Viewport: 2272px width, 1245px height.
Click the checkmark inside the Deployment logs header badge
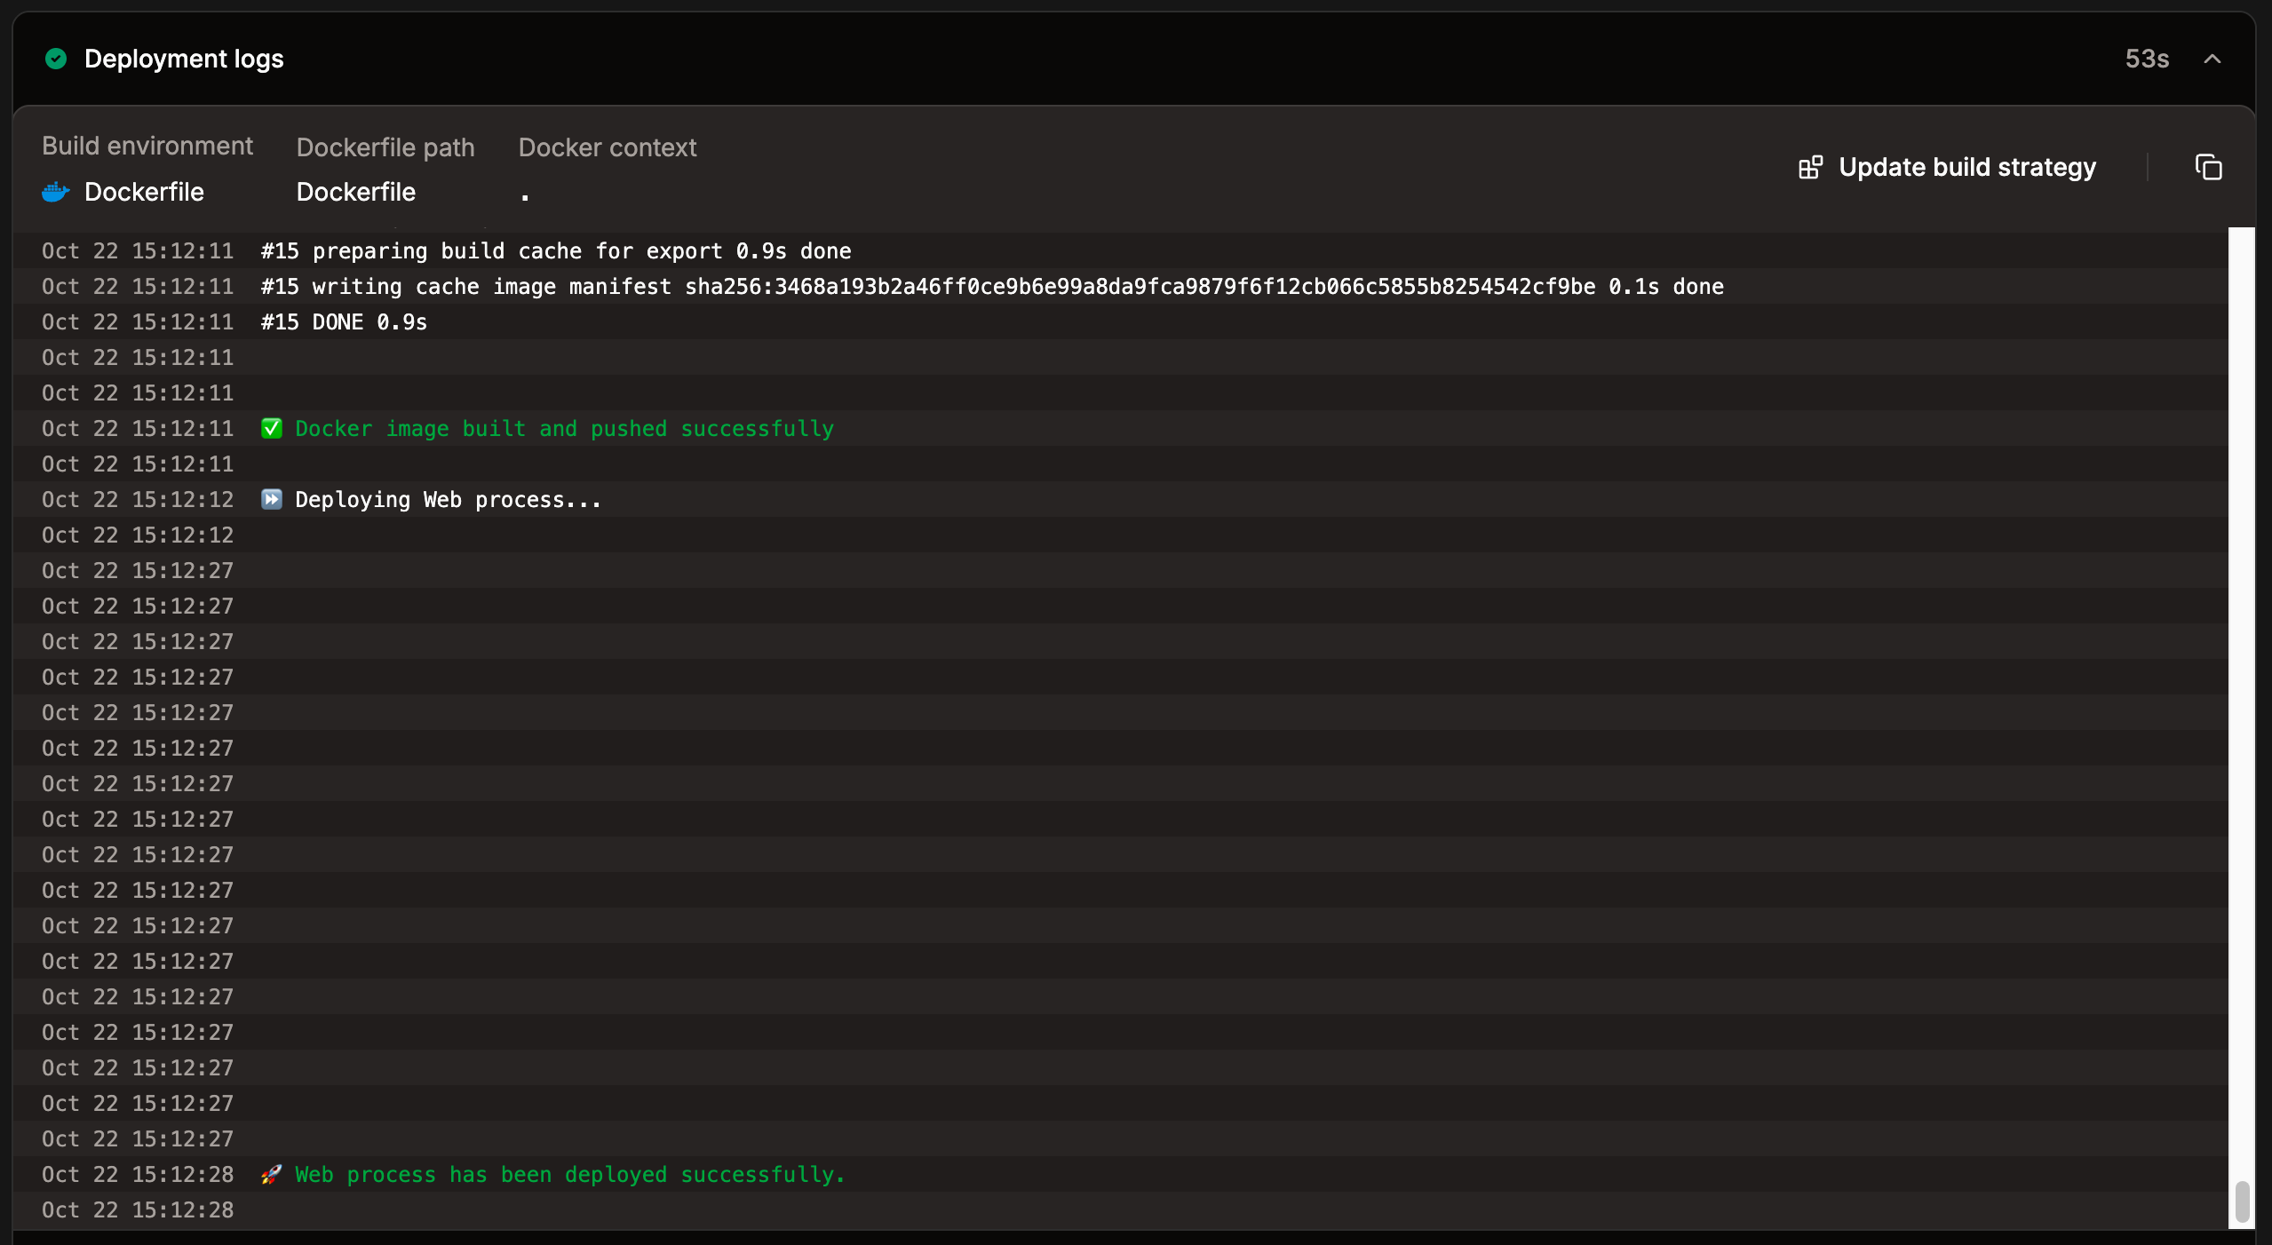[x=56, y=59]
